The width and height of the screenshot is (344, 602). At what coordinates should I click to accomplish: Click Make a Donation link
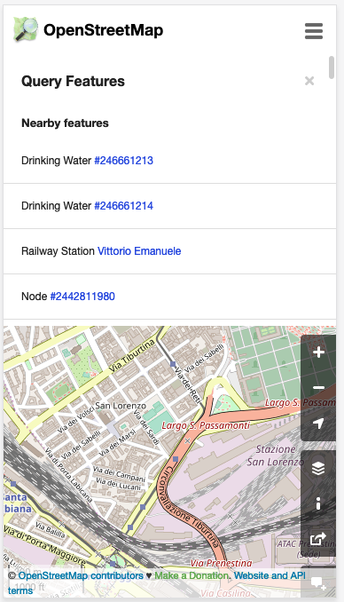[x=192, y=575]
